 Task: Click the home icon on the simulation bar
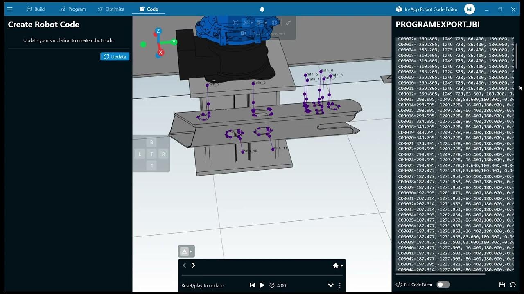[x=336, y=265]
